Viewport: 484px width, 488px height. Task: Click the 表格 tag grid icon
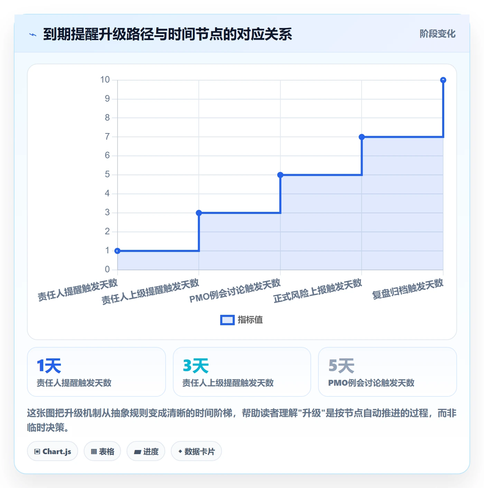[94, 452]
